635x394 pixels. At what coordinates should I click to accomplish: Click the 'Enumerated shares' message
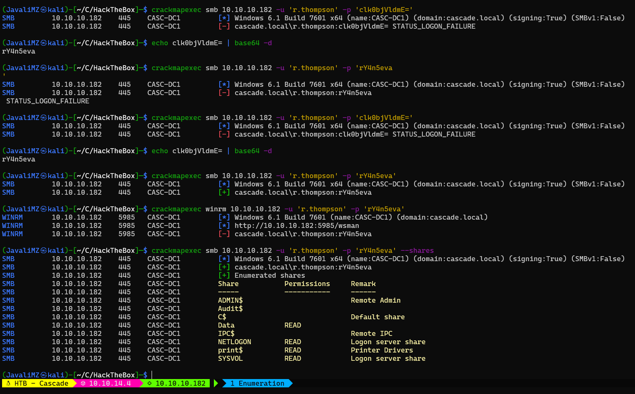270,275
